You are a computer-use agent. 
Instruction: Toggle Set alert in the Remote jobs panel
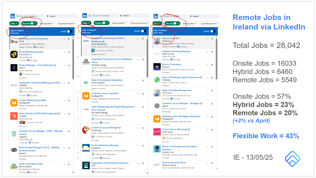(70, 31)
